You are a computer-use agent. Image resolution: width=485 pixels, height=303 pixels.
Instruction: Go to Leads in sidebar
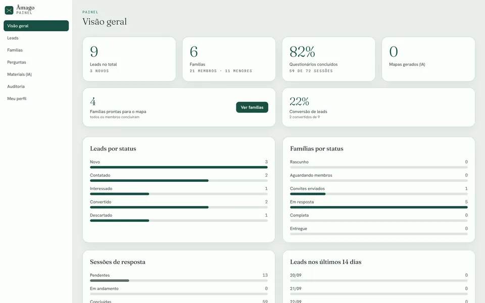tap(36, 38)
